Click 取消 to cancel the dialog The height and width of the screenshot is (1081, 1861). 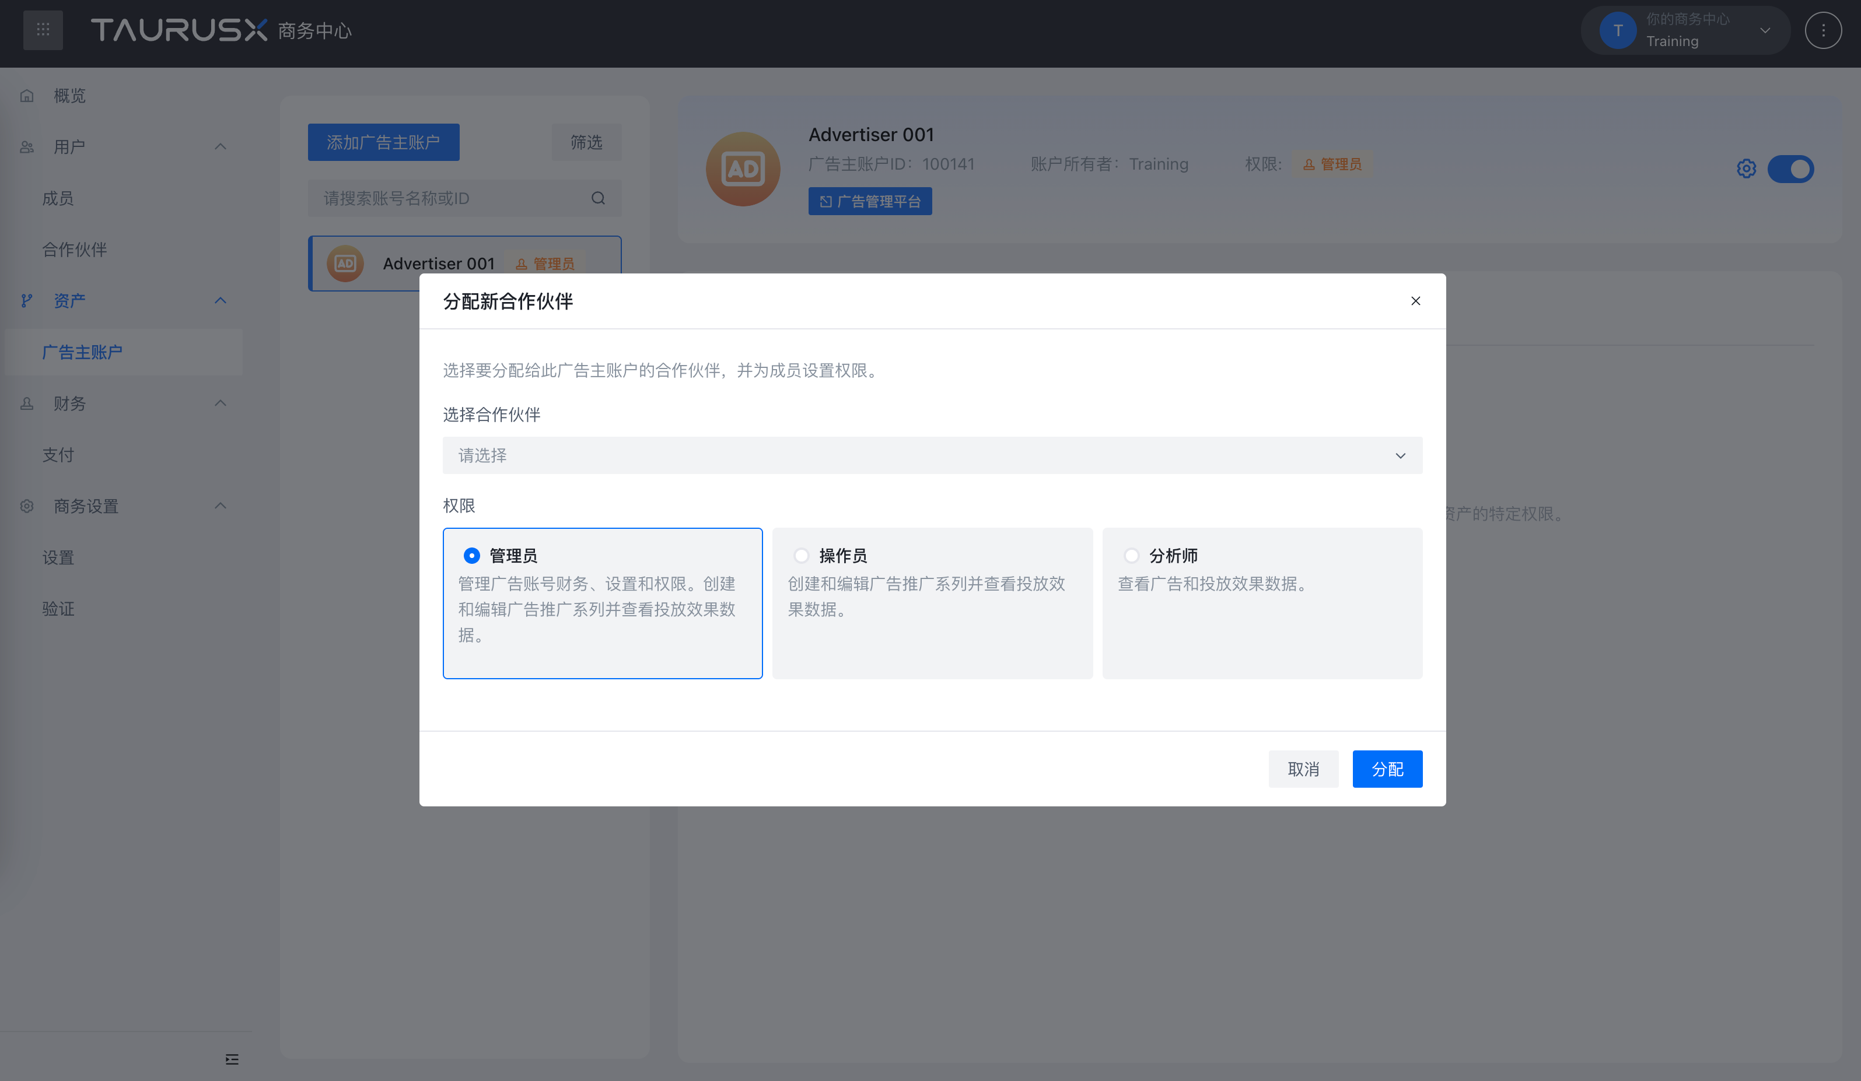coord(1303,769)
